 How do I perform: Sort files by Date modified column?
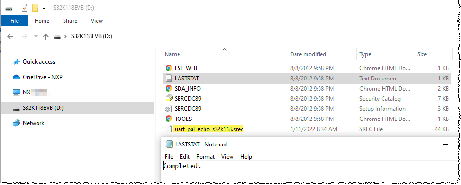click(308, 54)
